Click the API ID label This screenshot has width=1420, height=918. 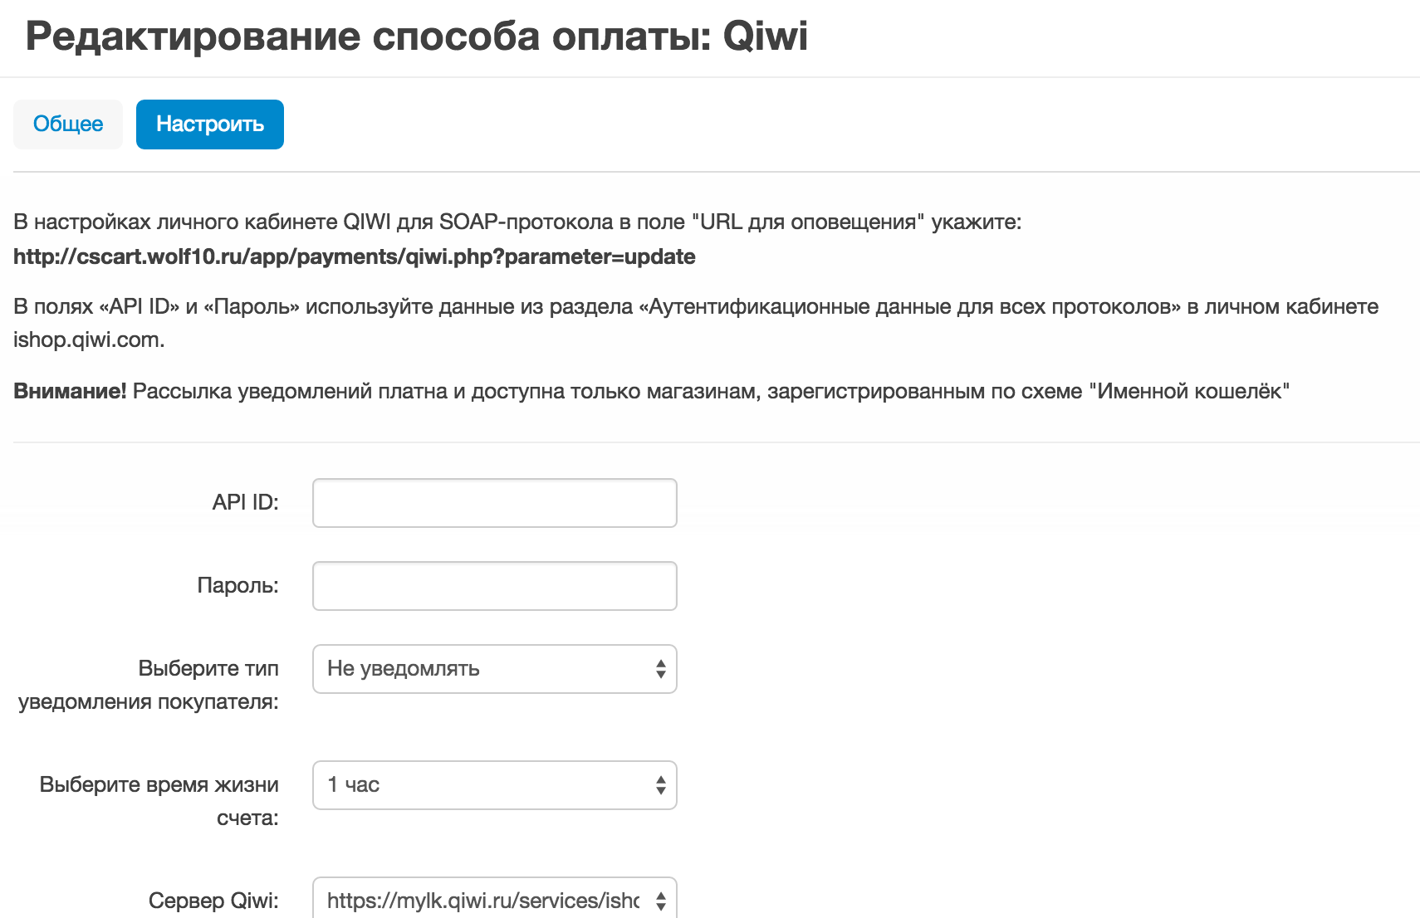click(245, 502)
